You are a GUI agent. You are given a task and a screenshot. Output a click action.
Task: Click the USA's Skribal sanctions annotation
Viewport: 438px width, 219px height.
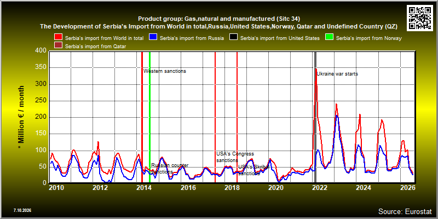253,170
